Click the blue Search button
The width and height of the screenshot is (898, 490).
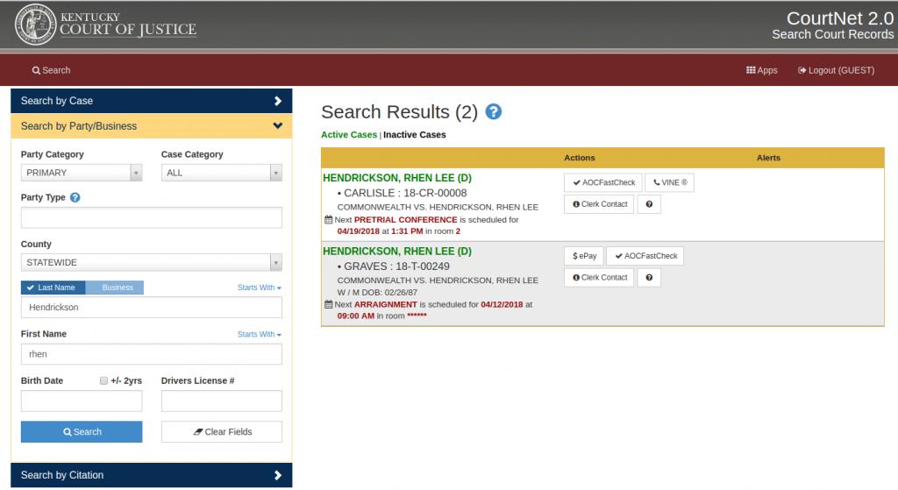pos(82,432)
